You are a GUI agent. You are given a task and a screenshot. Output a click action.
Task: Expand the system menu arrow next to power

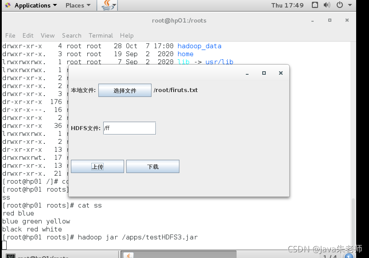click(x=350, y=5)
